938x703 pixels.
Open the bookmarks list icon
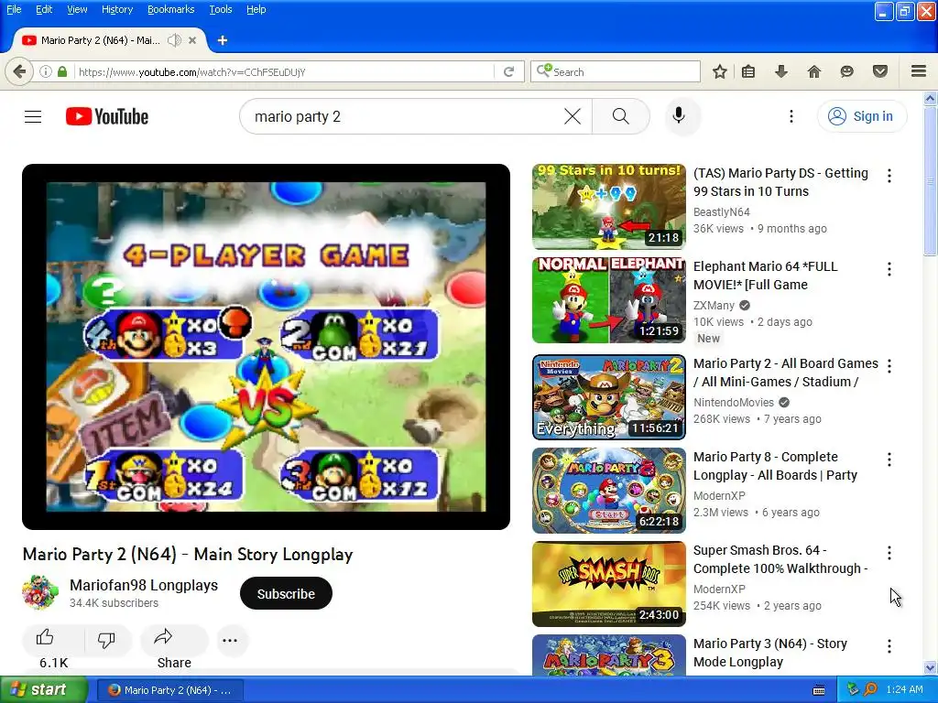(x=748, y=71)
